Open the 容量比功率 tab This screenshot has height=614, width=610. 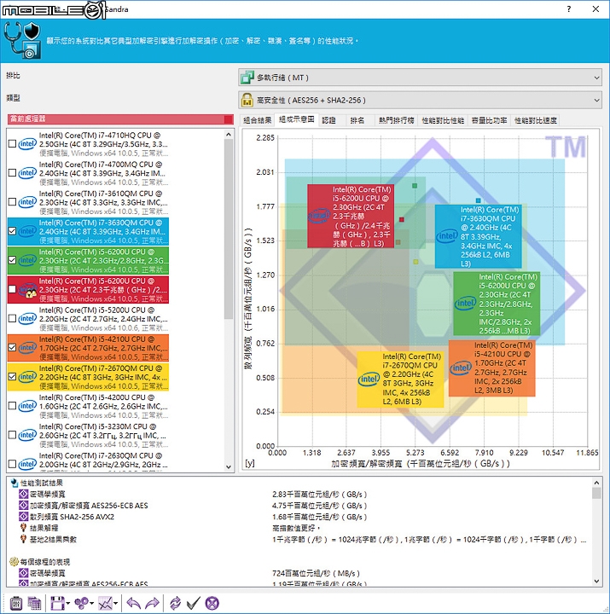489,120
